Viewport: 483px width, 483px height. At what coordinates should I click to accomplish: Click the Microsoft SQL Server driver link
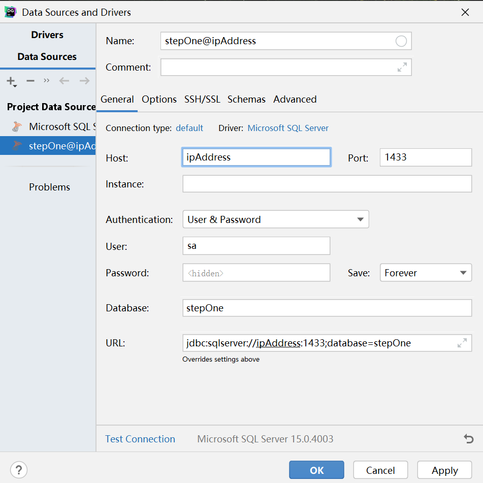(x=288, y=128)
